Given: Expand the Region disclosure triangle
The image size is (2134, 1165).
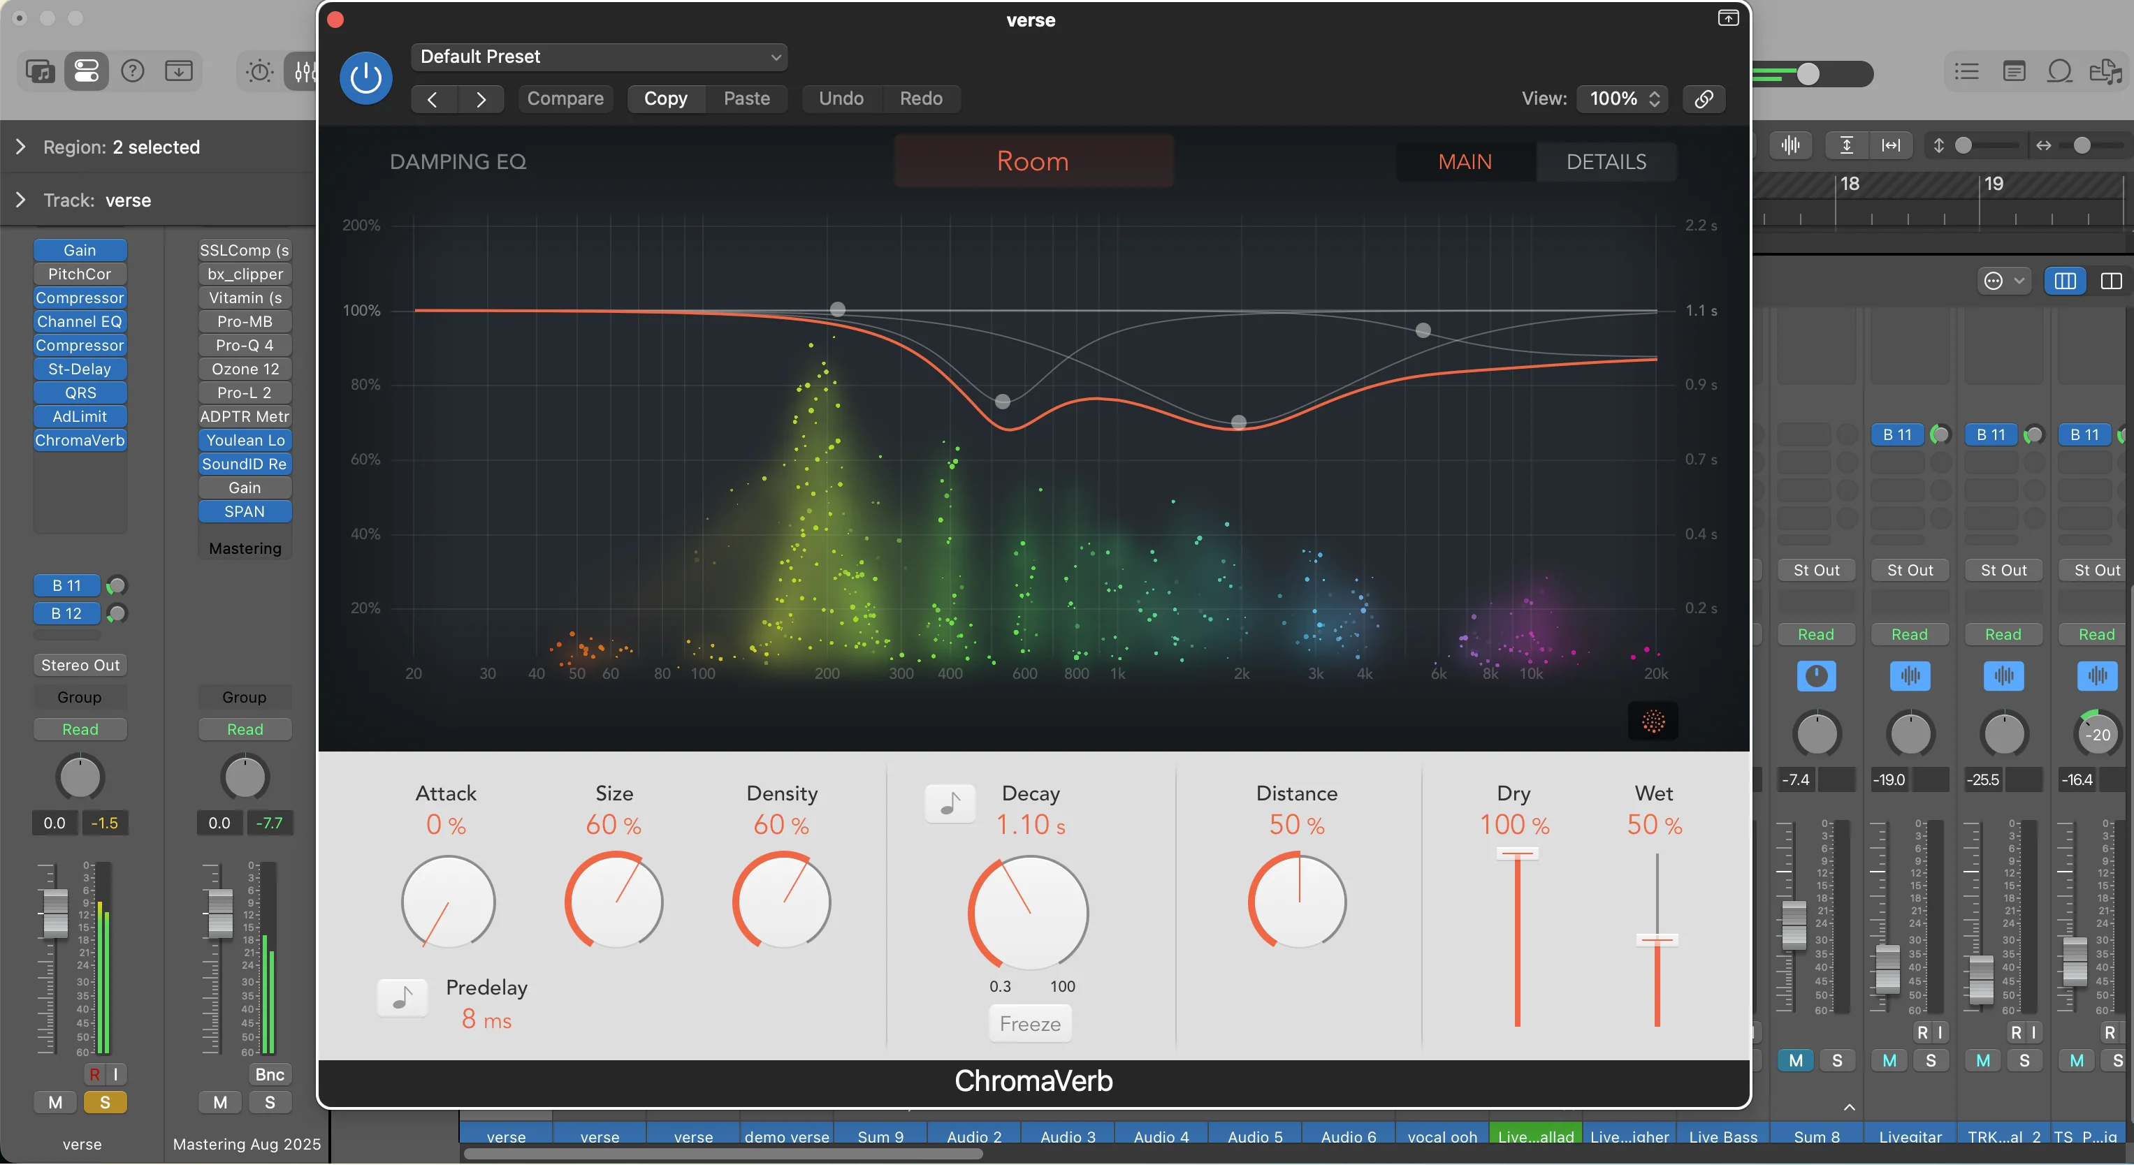Looking at the screenshot, I should [21, 147].
